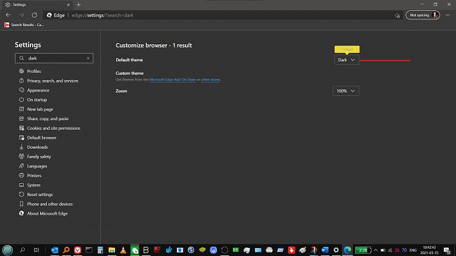This screenshot has width=456, height=256.
Task: Expand the Default theme Dark dropdown
Action: tap(347, 60)
